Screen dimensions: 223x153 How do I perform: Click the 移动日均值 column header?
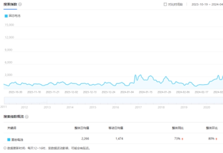click(x=116, y=128)
